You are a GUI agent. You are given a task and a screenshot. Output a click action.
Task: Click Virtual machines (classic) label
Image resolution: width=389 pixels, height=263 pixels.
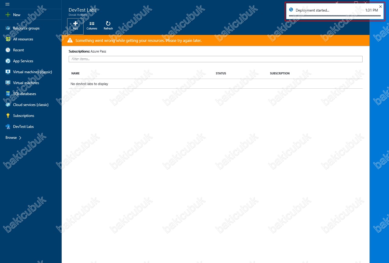pos(33,72)
